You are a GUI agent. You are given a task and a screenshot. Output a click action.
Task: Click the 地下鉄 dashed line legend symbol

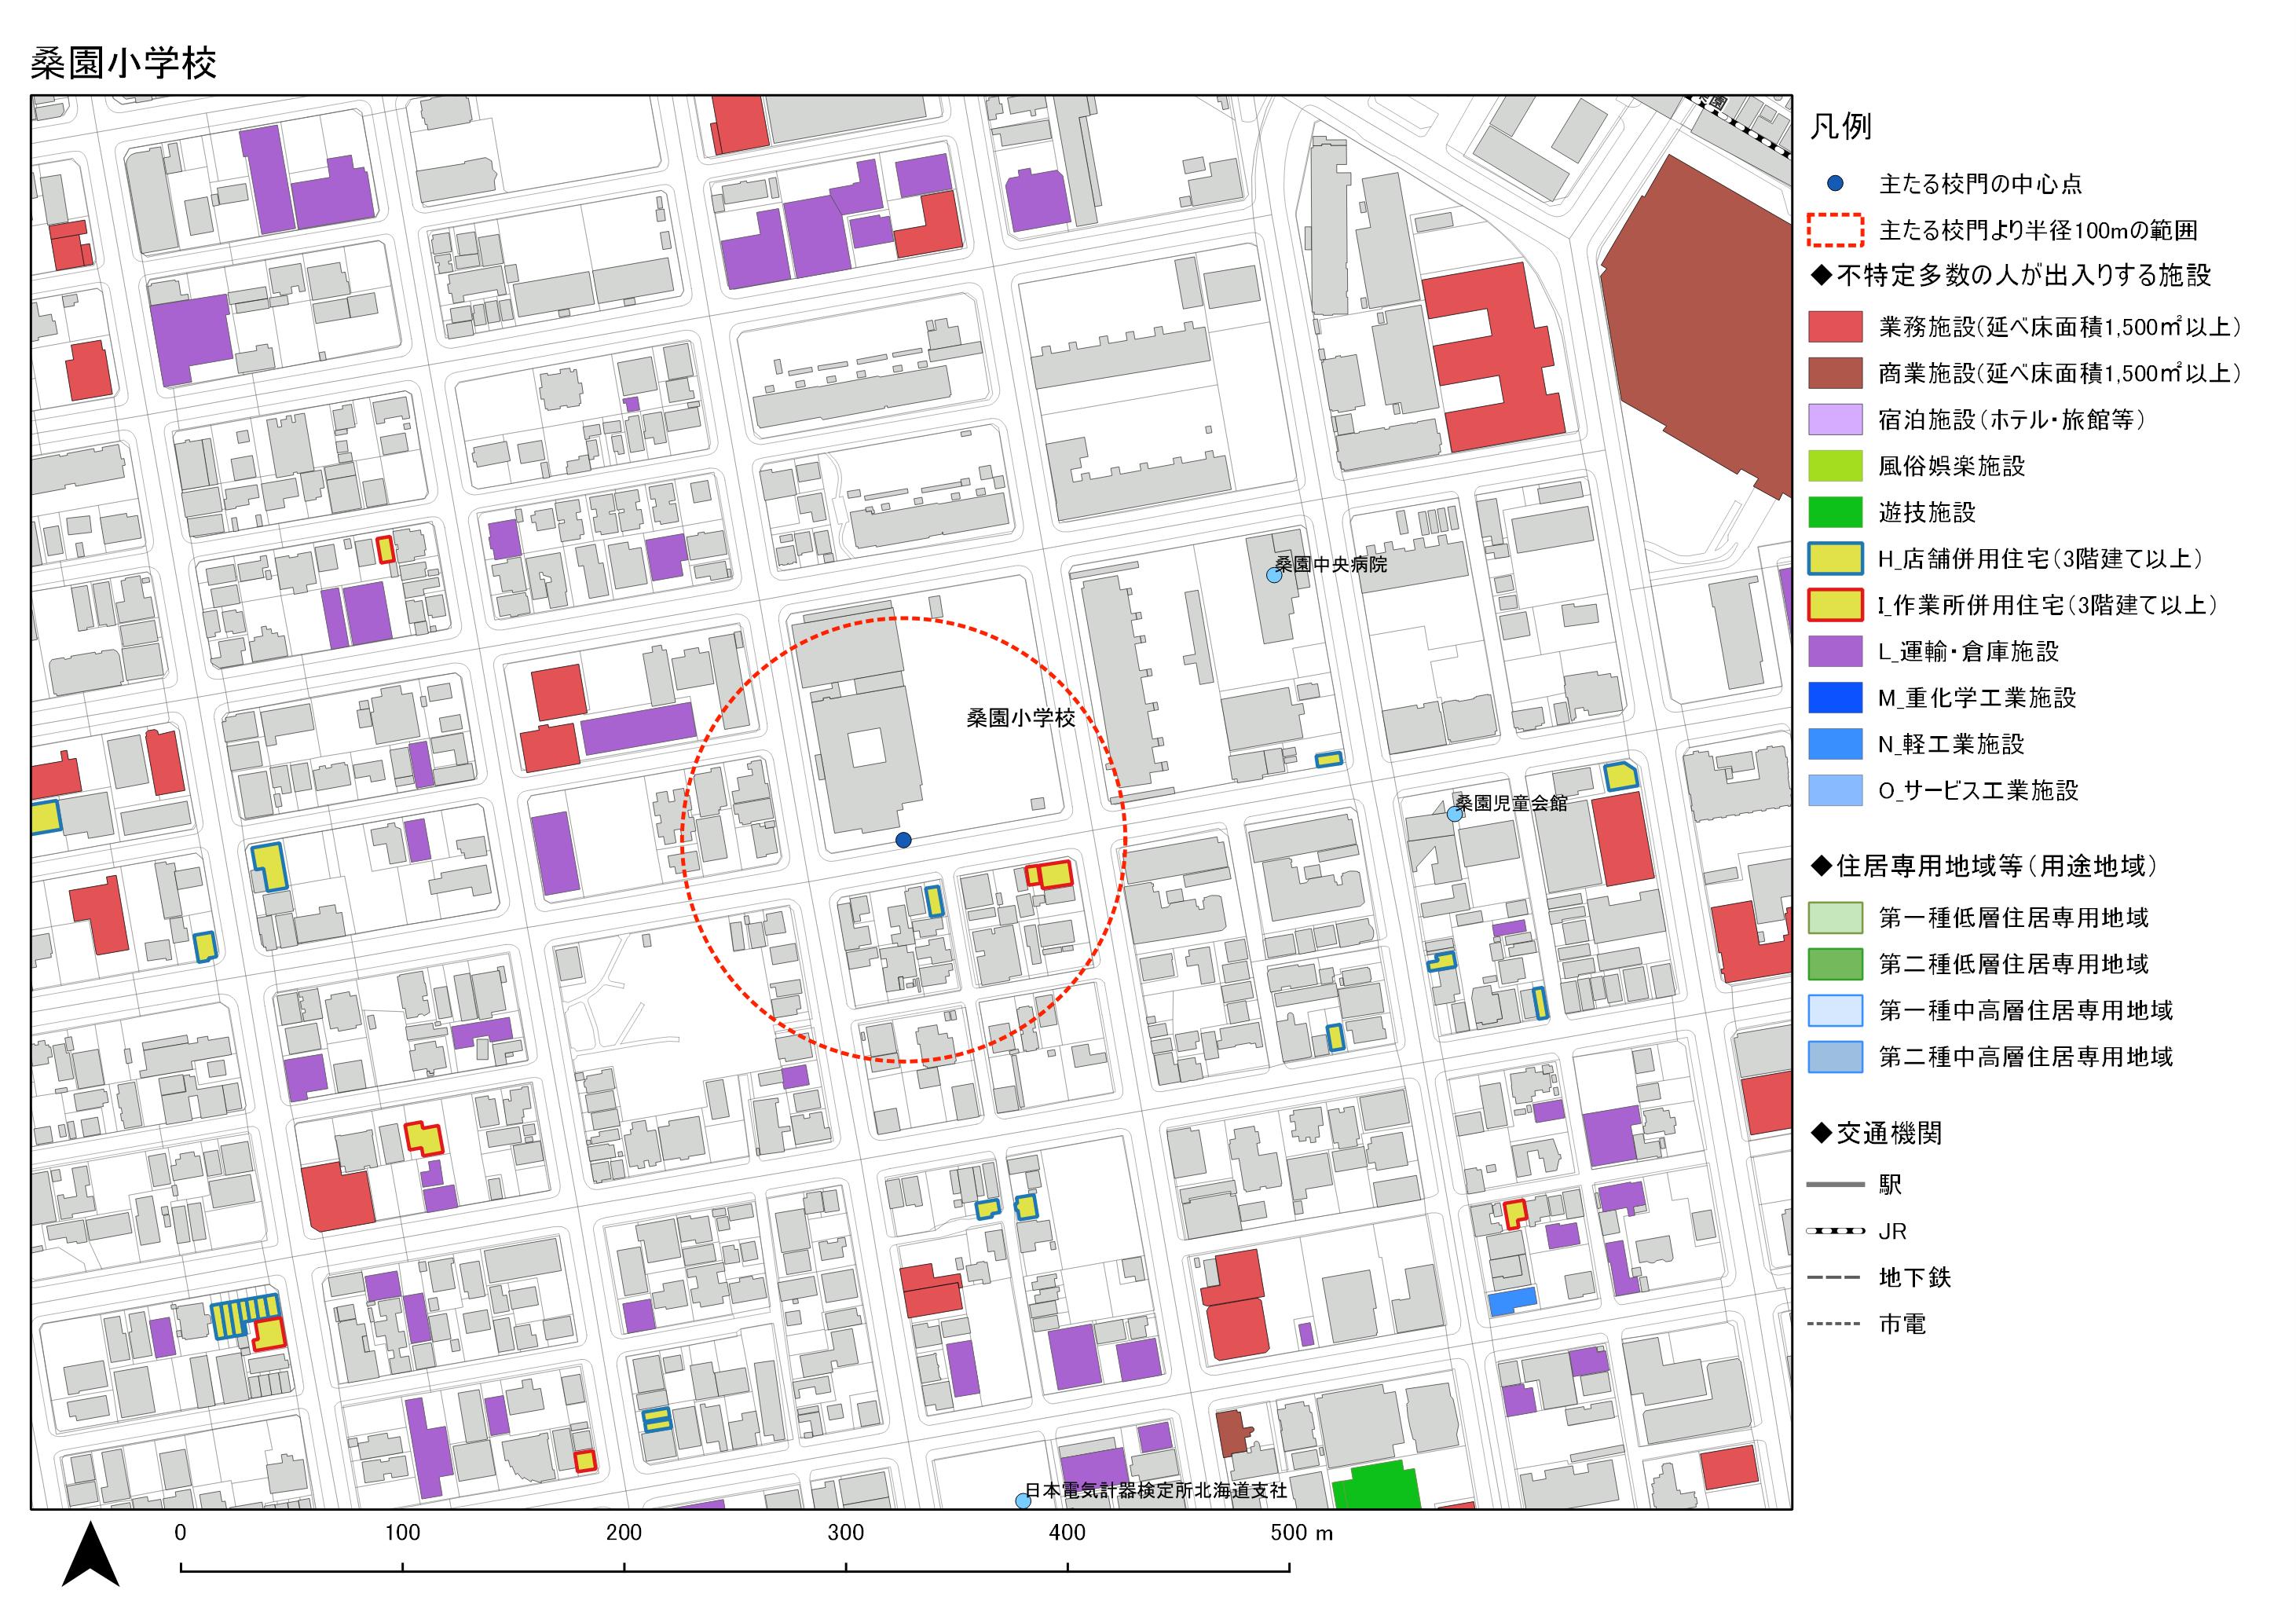1835,1277
